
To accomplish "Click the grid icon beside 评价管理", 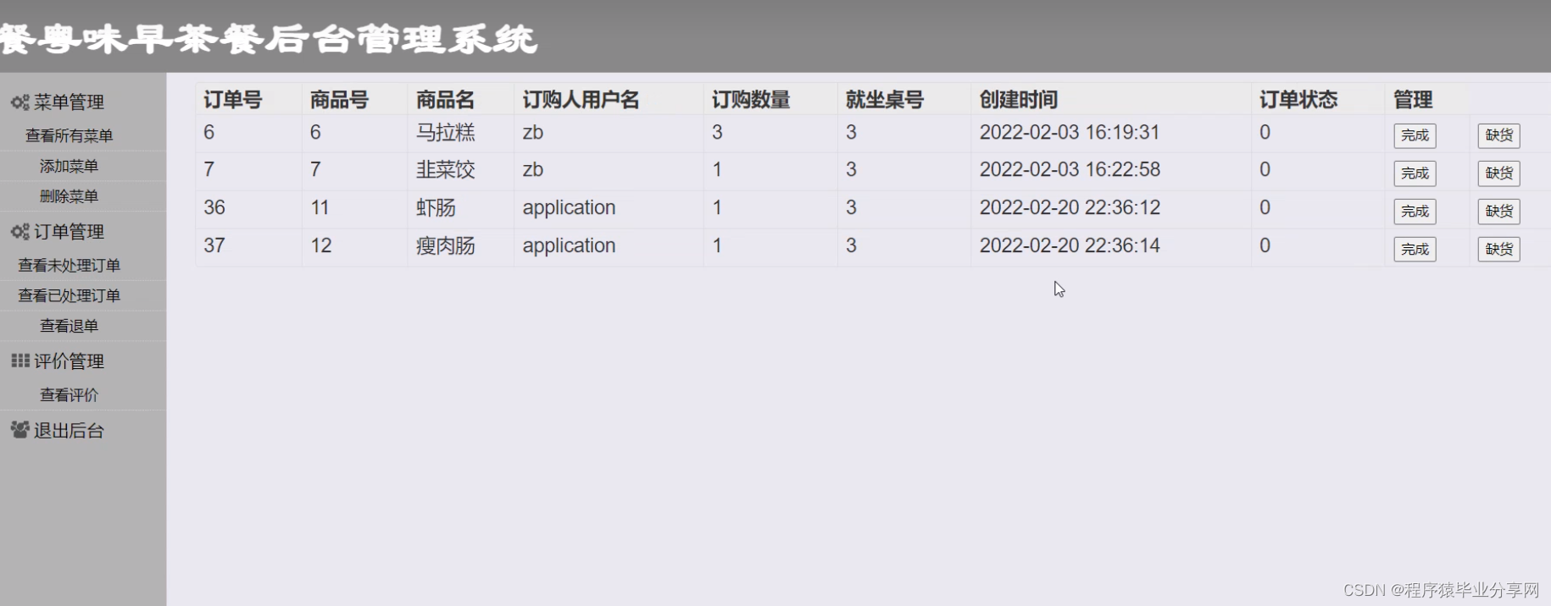I will coord(20,361).
